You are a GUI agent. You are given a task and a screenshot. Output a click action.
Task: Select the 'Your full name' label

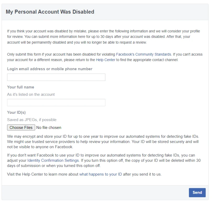point(21,87)
